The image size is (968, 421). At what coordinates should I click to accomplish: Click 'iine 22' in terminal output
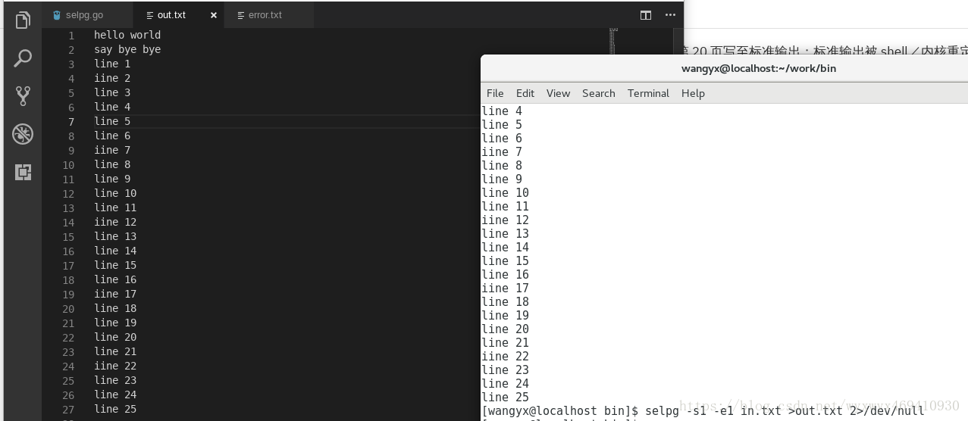pyautogui.click(x=506, y=357)
